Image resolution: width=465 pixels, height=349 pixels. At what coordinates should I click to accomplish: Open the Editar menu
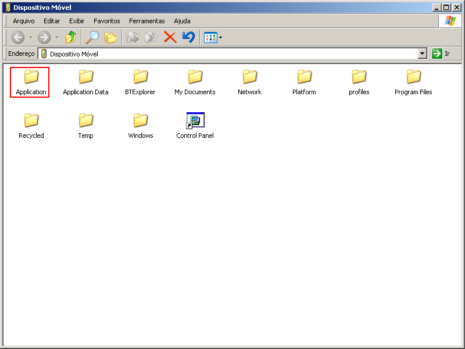[52, 21]
